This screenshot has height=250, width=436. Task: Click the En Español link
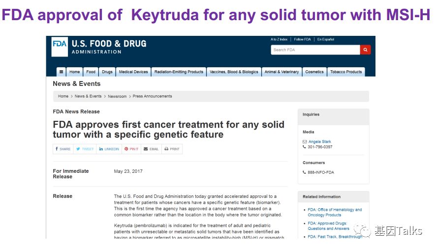click(326, 39)
